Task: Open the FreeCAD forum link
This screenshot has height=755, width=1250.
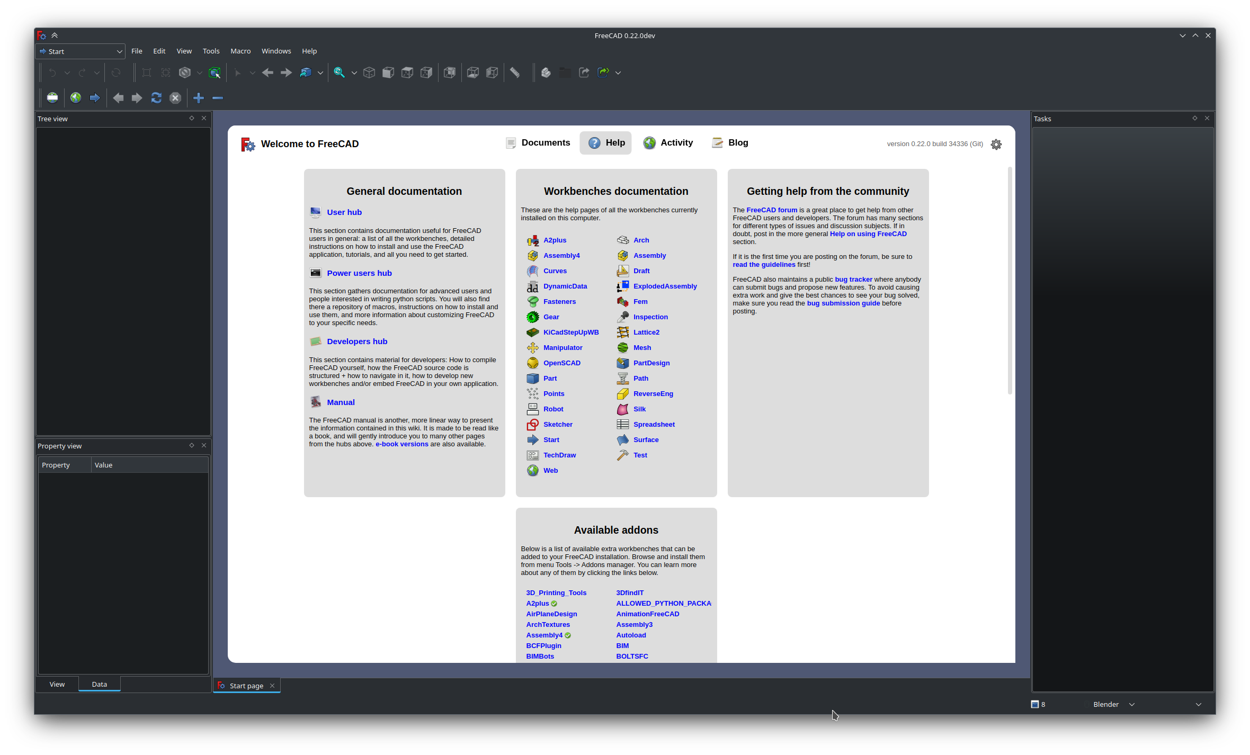Action: 772,210
